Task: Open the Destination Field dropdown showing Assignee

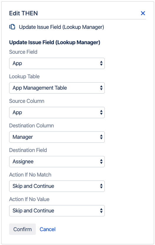Action: point(57,162)
